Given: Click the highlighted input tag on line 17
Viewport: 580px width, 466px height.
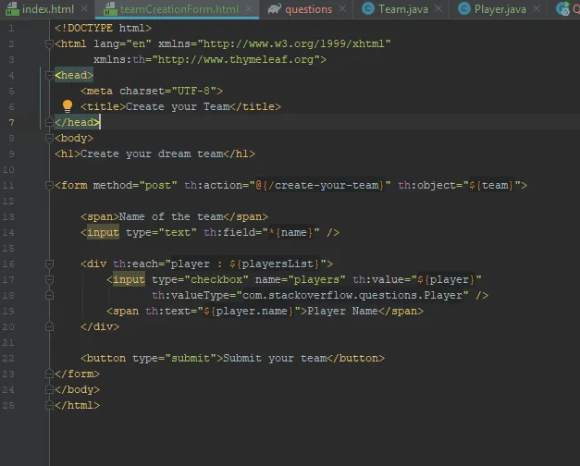Looking at the screenshot, I should (129, 279).
